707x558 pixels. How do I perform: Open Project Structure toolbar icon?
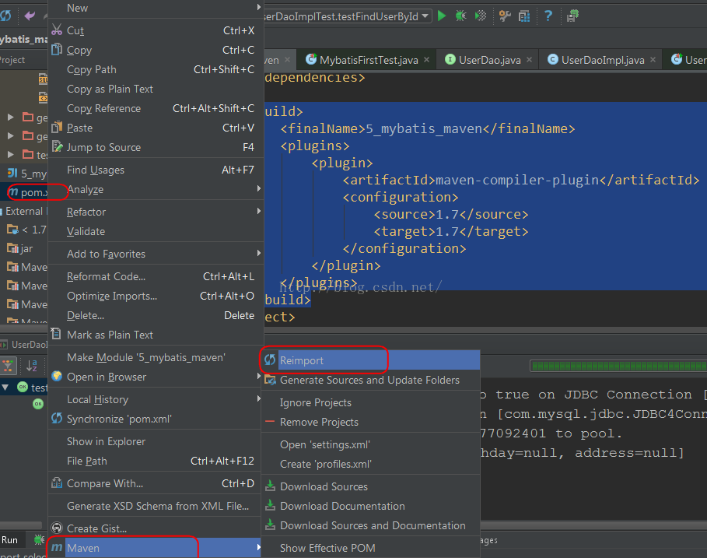(x=525, y=16)
